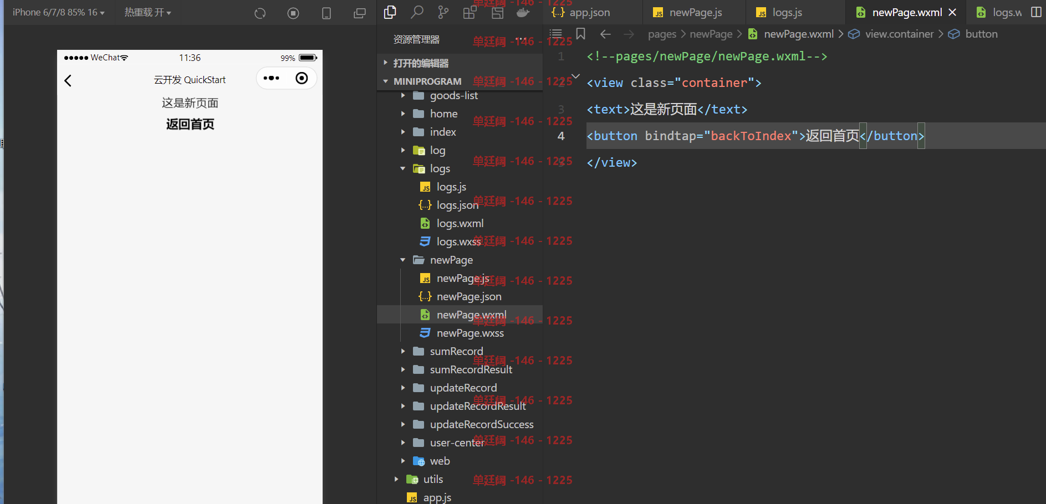Click the split editor icon
This screenshot has width=1046, height=504.
click(1036, 12)
